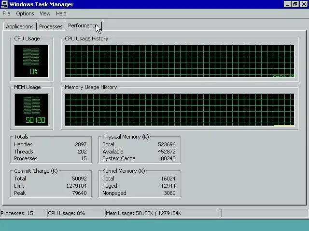The image size is (309, 231).
Task: Click status bar Processes: 15 entry
Action: pyautogui.click(x=23, y=213)
